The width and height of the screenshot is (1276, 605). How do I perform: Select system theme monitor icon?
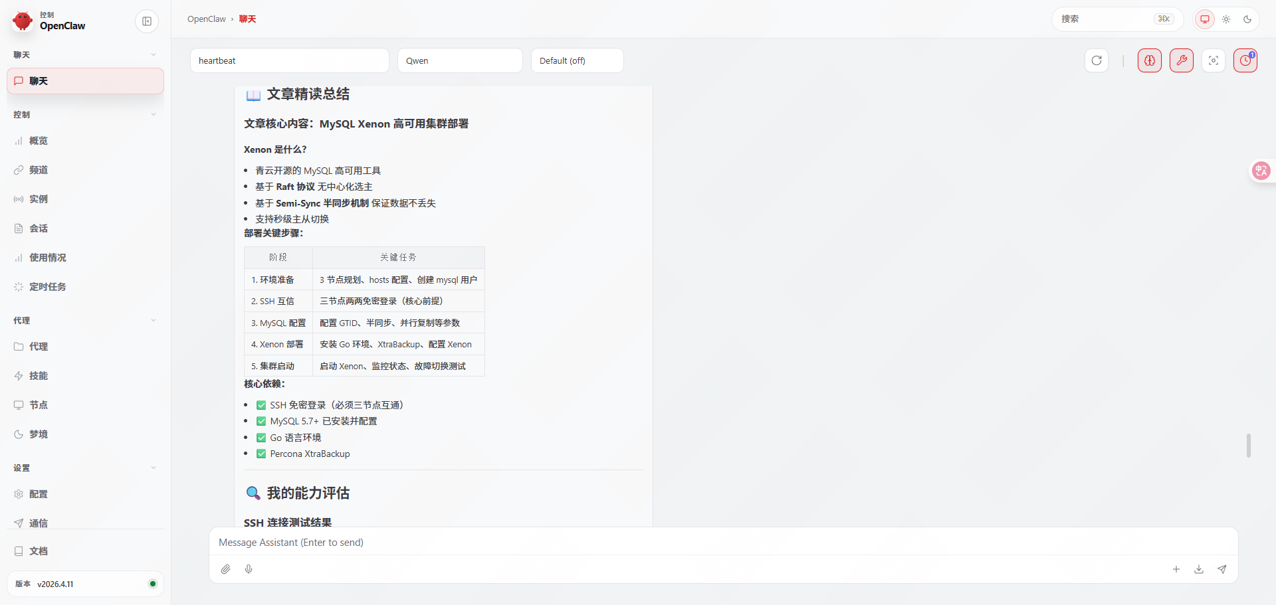click(x=1205, y=19)
